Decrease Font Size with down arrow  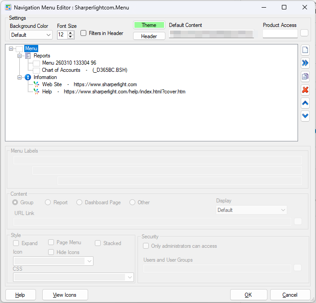coord(70,37)
